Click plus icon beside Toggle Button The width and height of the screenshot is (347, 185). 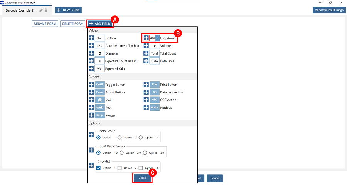pyautogui.click(x=91, y=85)
